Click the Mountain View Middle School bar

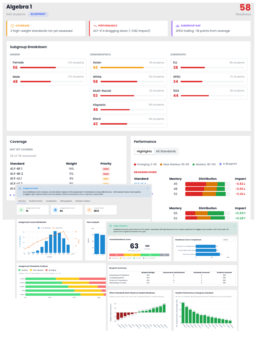pyautogui.click(x=206, y=246)
